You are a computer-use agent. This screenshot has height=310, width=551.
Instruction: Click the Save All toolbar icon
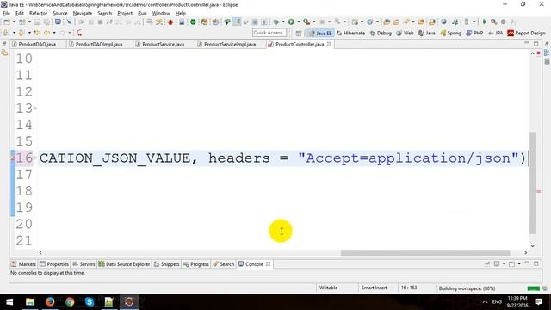coord(46,22)
